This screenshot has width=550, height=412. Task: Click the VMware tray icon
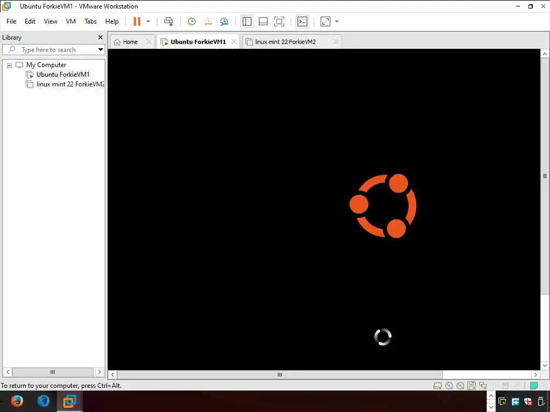click(502, 401)
